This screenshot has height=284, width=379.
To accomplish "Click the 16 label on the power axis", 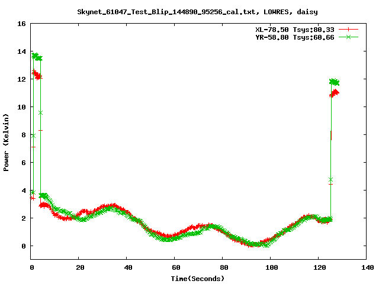I will coord(21,24).
